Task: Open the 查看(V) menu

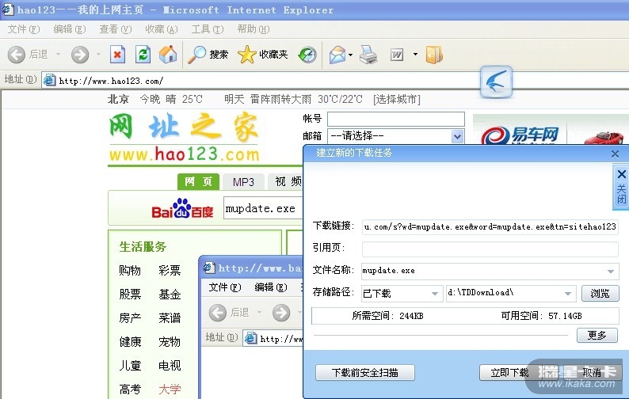Action: pyautogui.click(x=115, y=28)
